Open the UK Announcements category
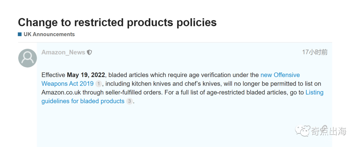This screenshot has height=147, width=358. (49, 34)
